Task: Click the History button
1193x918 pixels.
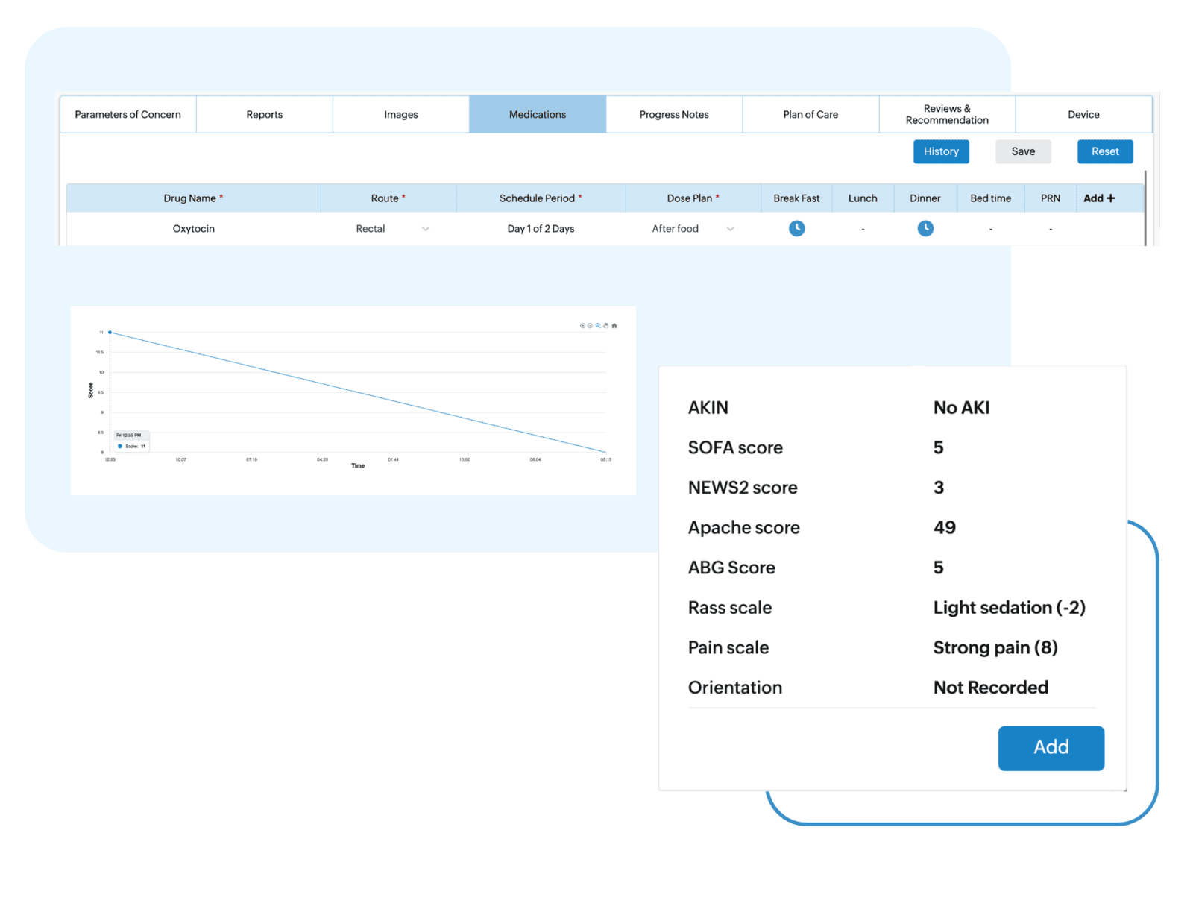Action: pos(941,151)
